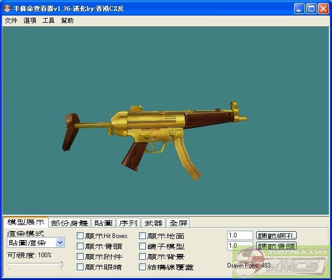Enable the 顯示Hit Boxes checkbox
332x280 pixels.
pyautogui.click(x=80, y=236)
